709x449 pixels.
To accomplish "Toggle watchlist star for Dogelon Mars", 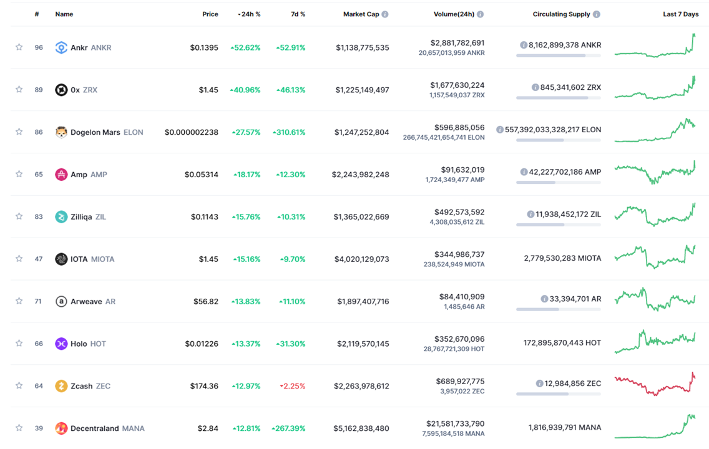I will 19,132.
